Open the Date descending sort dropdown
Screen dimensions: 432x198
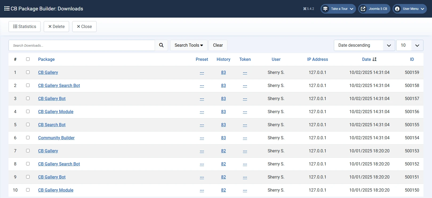pos(364,45)
